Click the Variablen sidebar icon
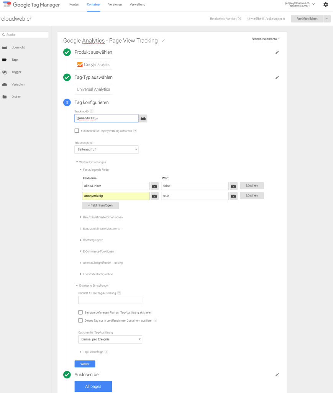The height and width of the screenshot is (393, 333). pos(5,84)
